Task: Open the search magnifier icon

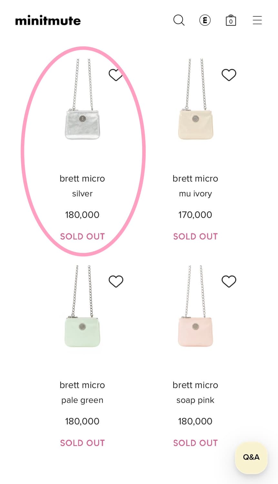Action: [179, 20]
